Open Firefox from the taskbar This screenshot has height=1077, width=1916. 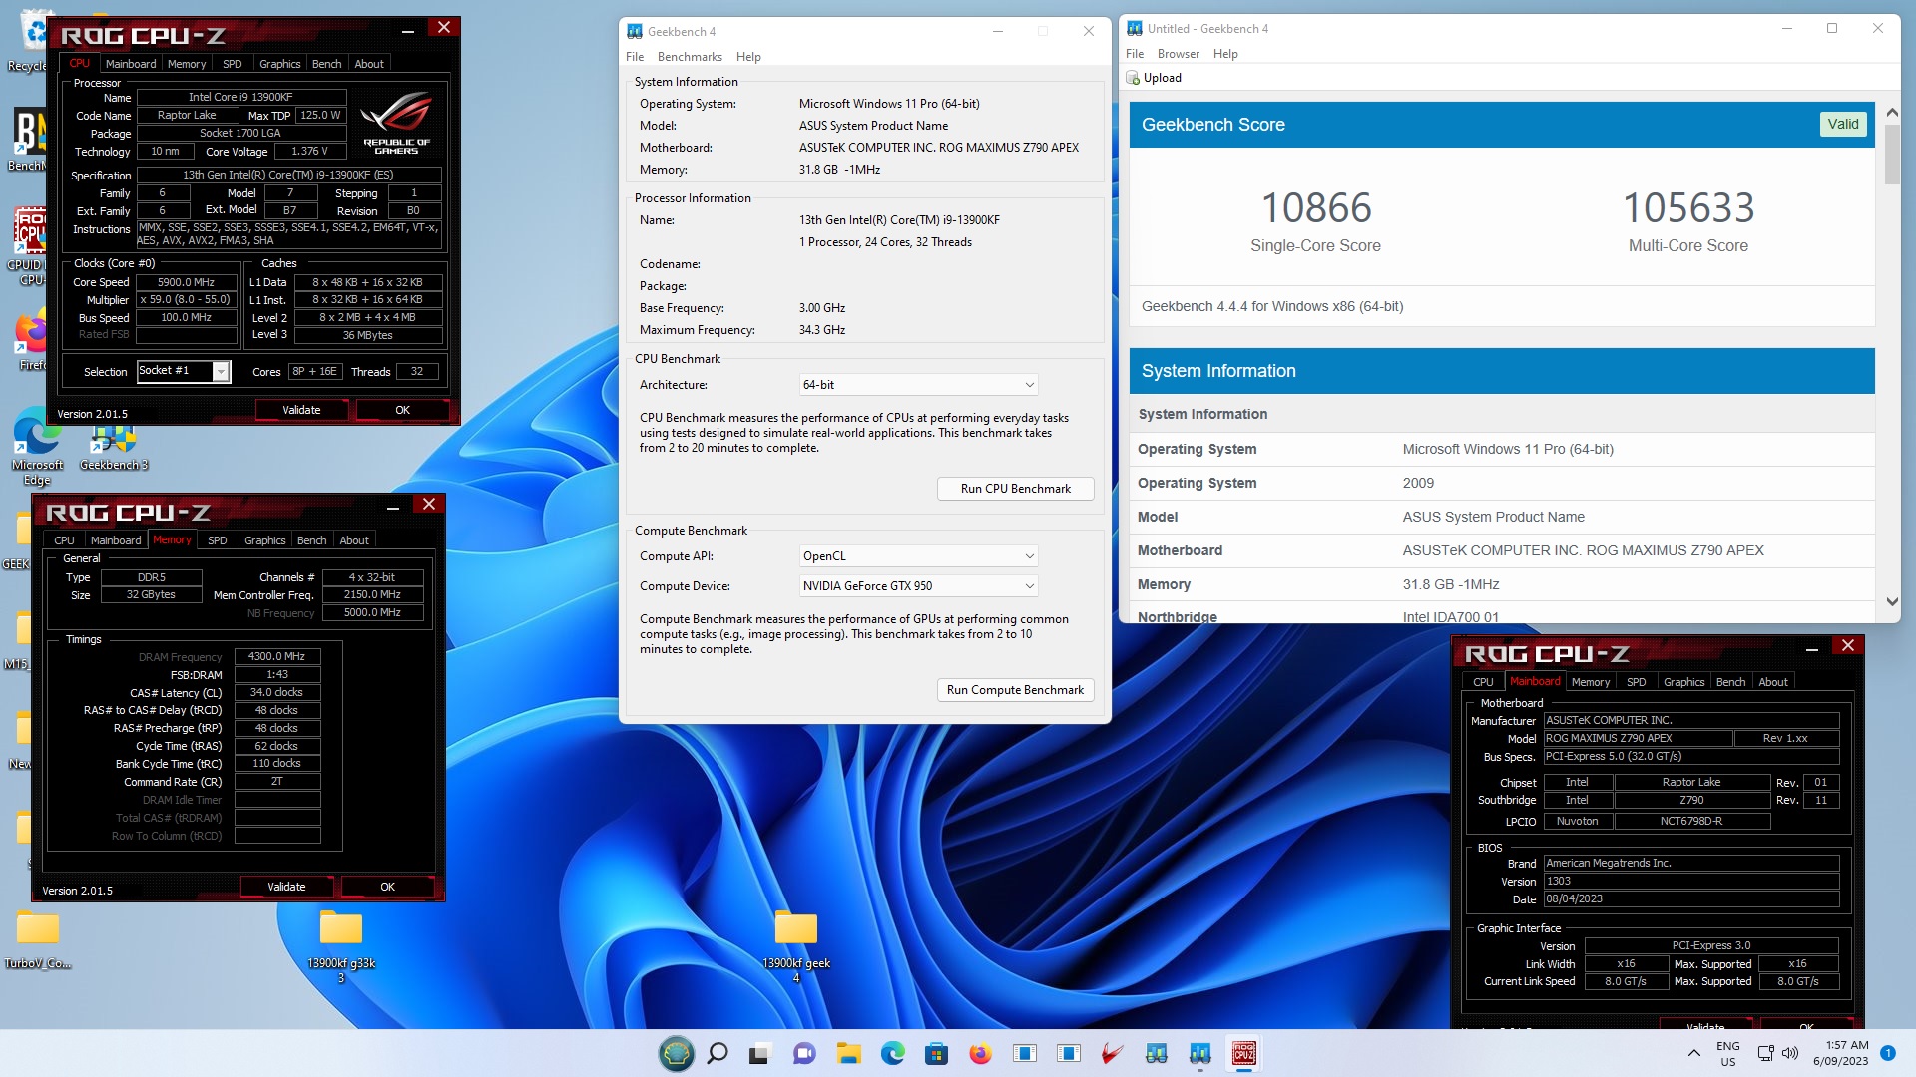(980, 1053)
